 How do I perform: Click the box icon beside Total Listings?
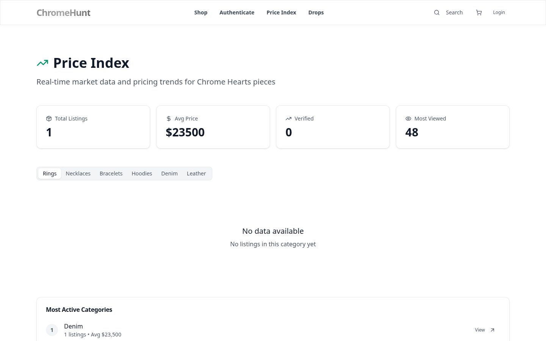pyautogui.click(x=49, y=119)
